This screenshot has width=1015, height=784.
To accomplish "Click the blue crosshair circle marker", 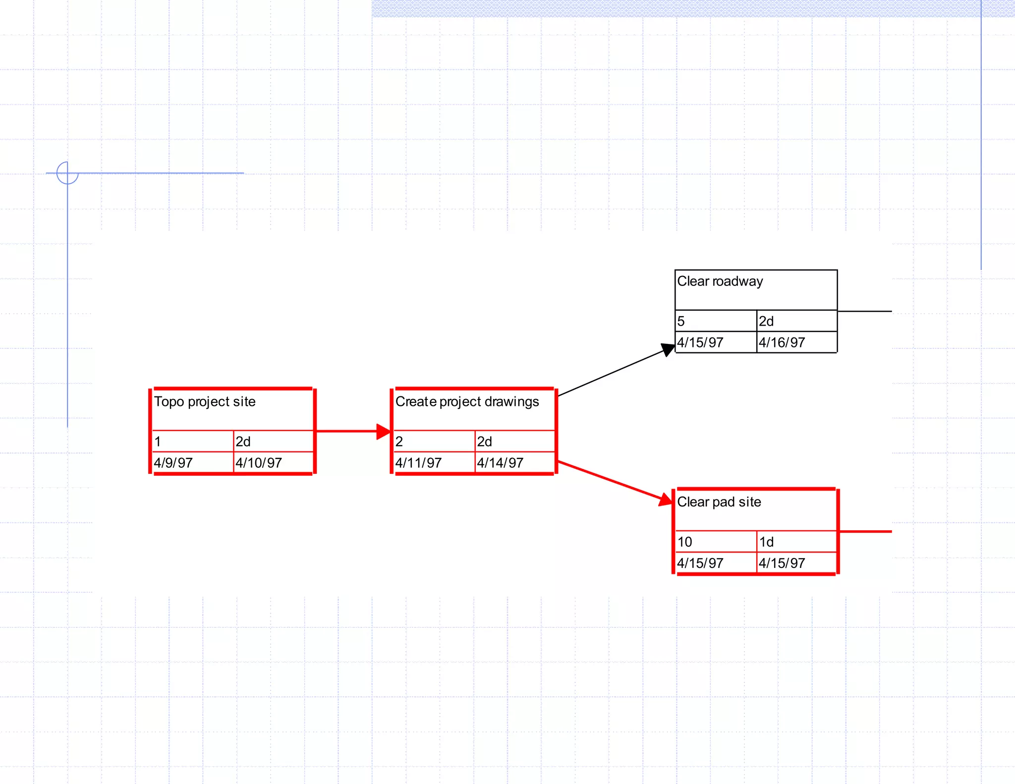I will [x=67, y=173].
